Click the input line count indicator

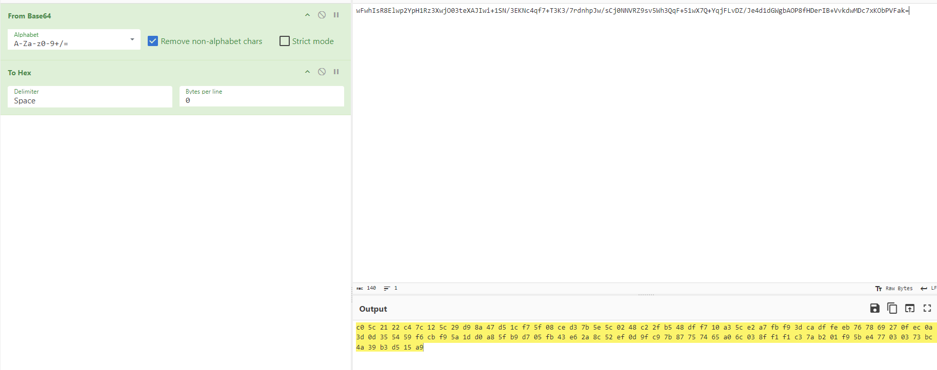(391, 288)
